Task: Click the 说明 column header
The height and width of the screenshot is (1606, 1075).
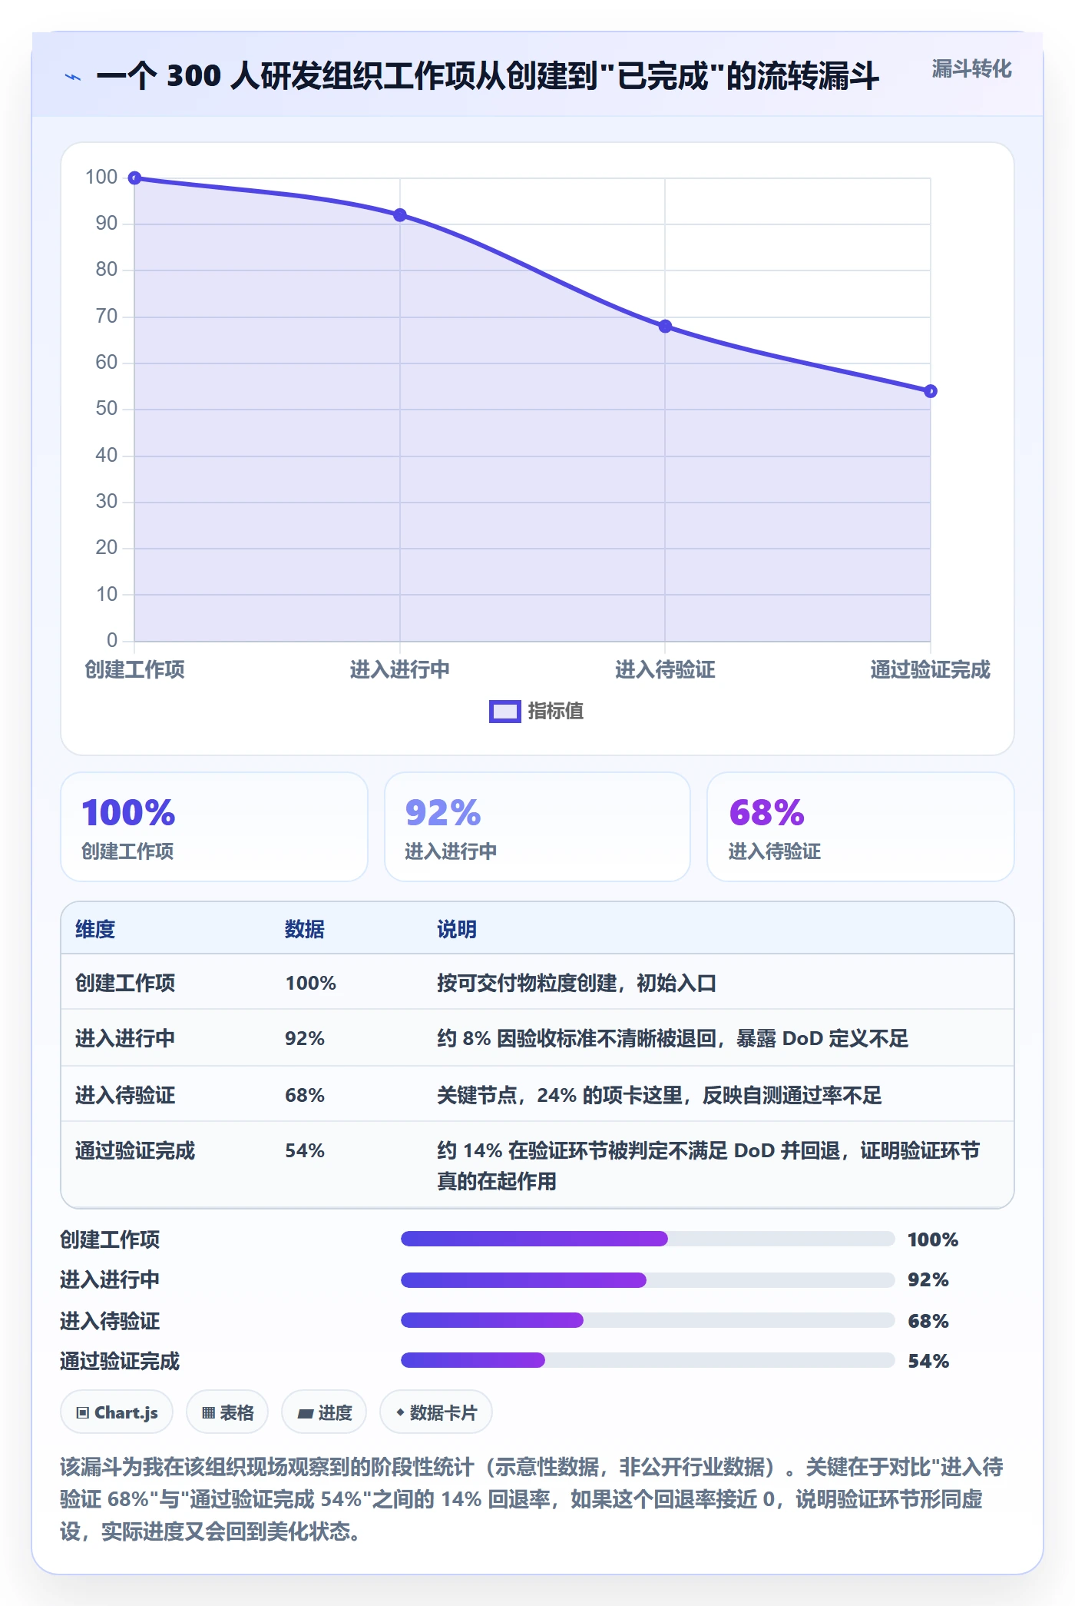Action: [x=457, y=929]
